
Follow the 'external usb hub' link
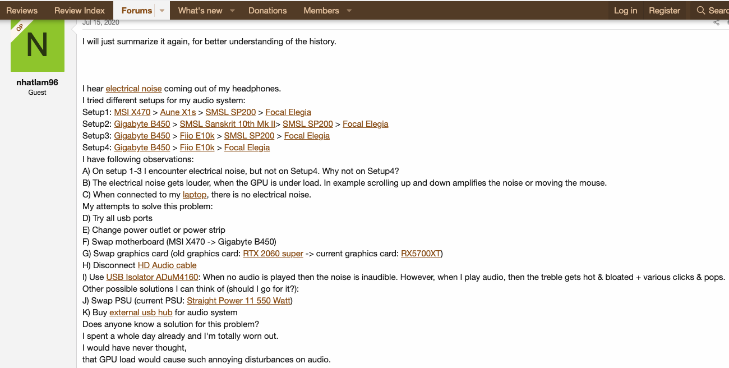(x=141, y=312)
